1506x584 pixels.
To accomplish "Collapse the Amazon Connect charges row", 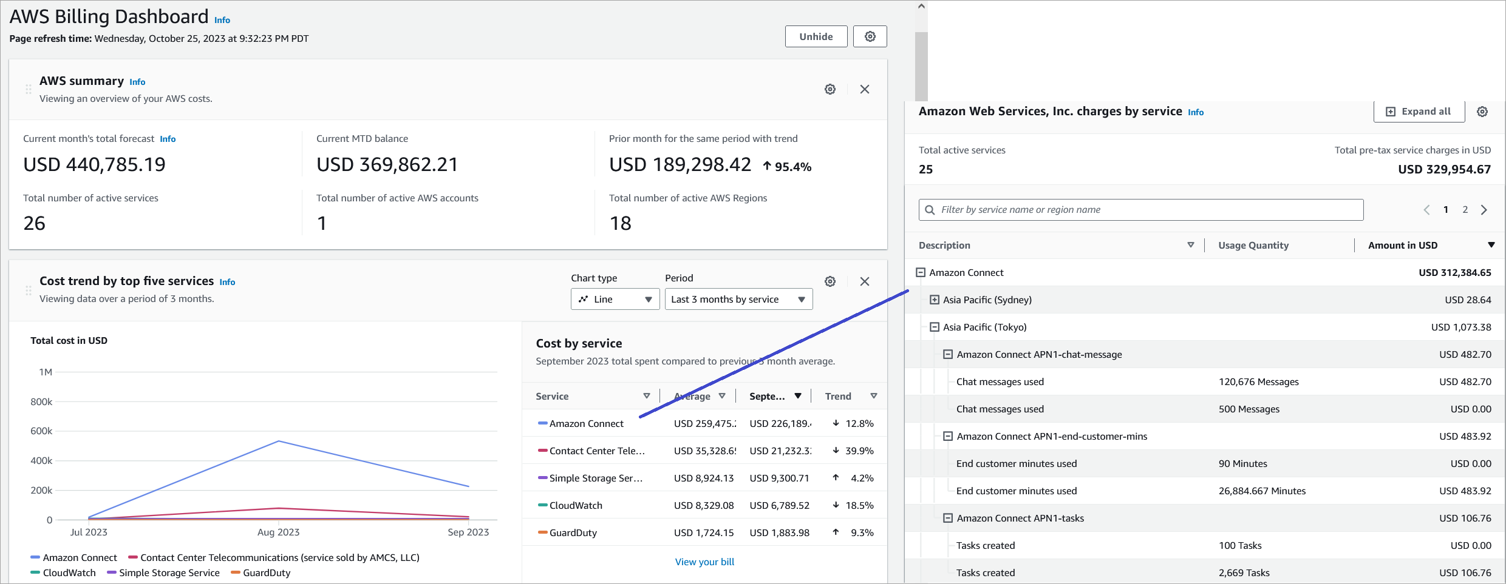I will 921,272.
